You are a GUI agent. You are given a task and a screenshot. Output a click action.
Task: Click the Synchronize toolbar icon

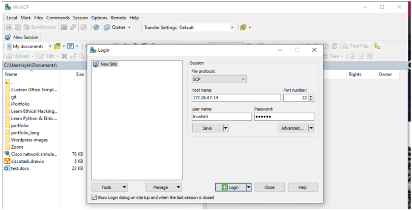coord(26,27)
